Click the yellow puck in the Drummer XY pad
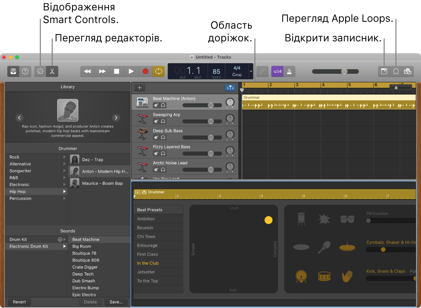This screenshot has width=421, height=308. tap(268, 220)
